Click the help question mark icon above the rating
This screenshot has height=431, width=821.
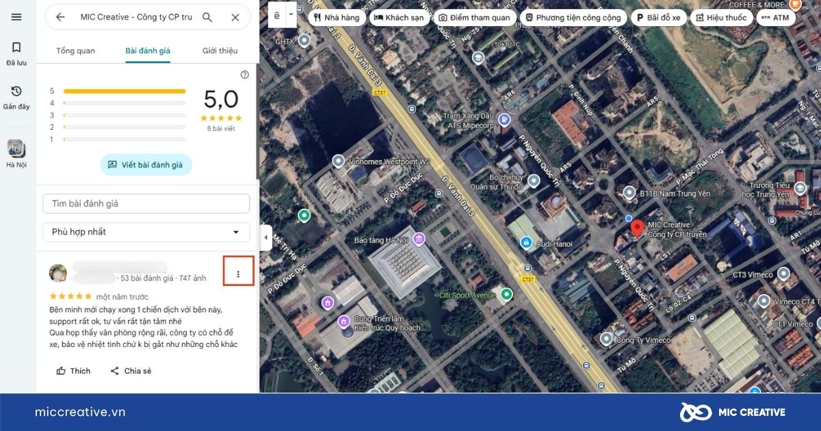tap(245, 75)
